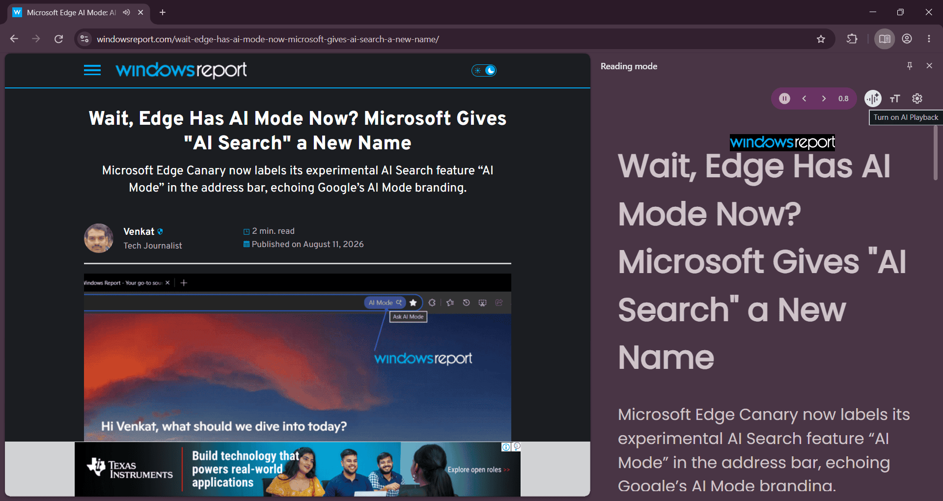Image resolution: width=943 pixels, height=501 pixels.
Task: Open the AI Mode article screenshot image
Action: pos(298,357)
